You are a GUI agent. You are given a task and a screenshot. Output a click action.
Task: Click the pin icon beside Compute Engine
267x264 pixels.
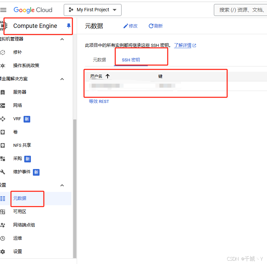point(69,26)
